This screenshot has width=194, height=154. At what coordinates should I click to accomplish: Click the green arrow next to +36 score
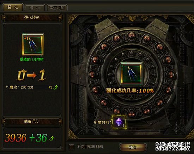click(52, 138)
